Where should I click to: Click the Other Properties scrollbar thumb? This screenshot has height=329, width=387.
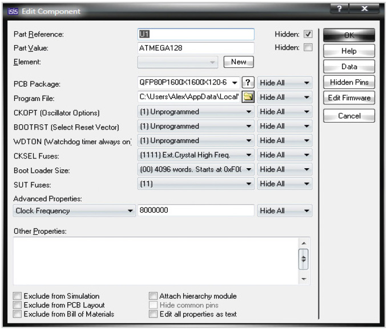[304, 259]
